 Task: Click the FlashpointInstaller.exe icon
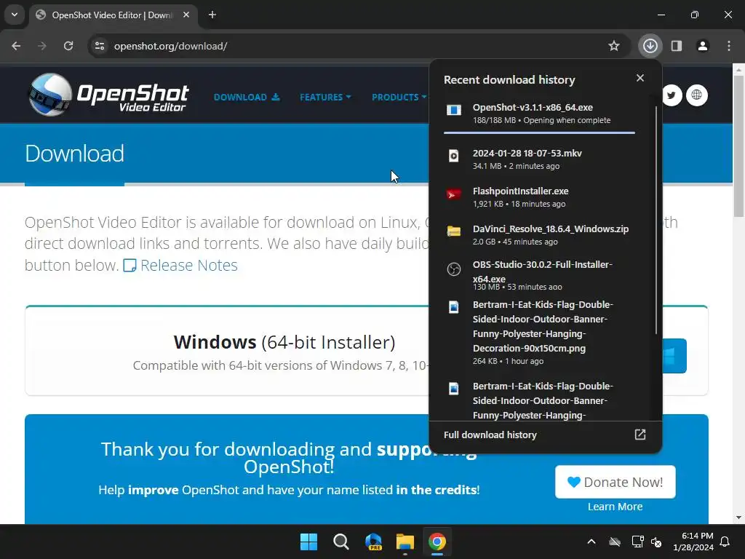[454, 194]
